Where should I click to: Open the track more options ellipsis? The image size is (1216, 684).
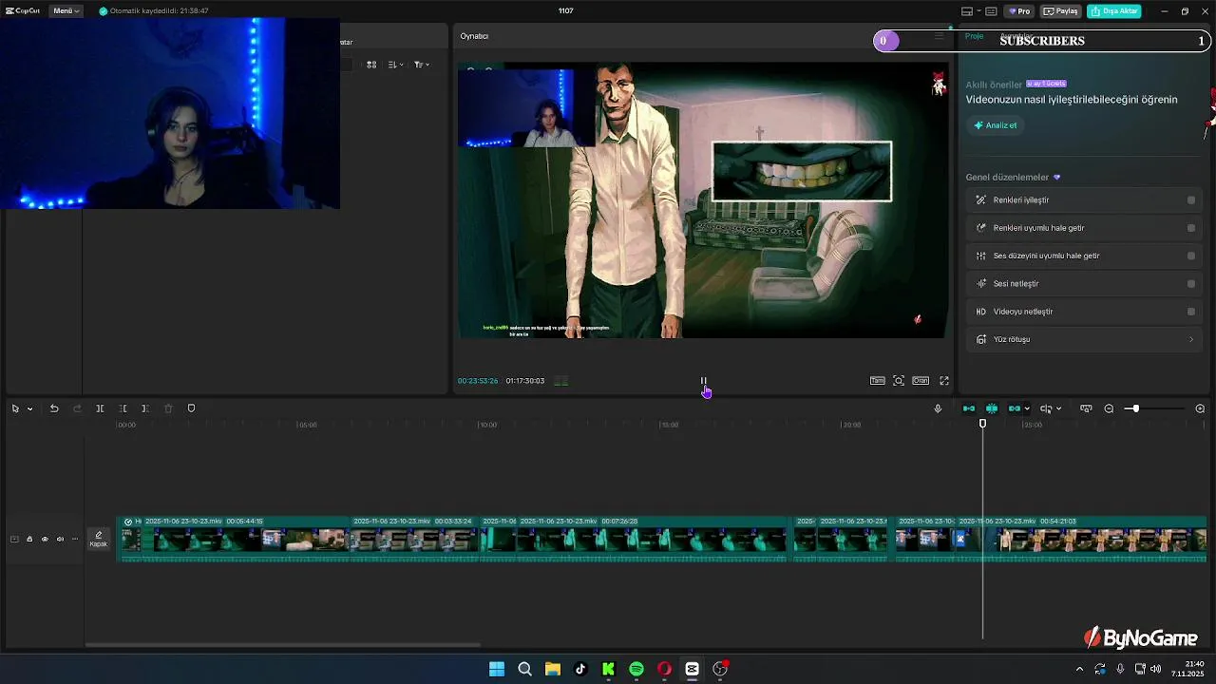[x=75, y=540]
